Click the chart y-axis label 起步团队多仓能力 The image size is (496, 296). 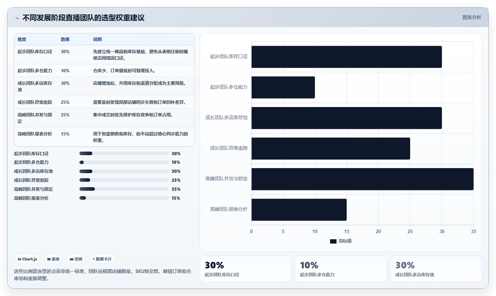pyautogui.click(x=229, y=87)
